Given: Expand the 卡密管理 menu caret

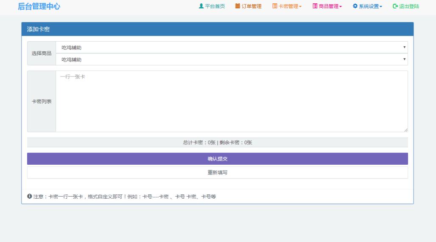Looking at the screenshot, I should click(300, 7).
